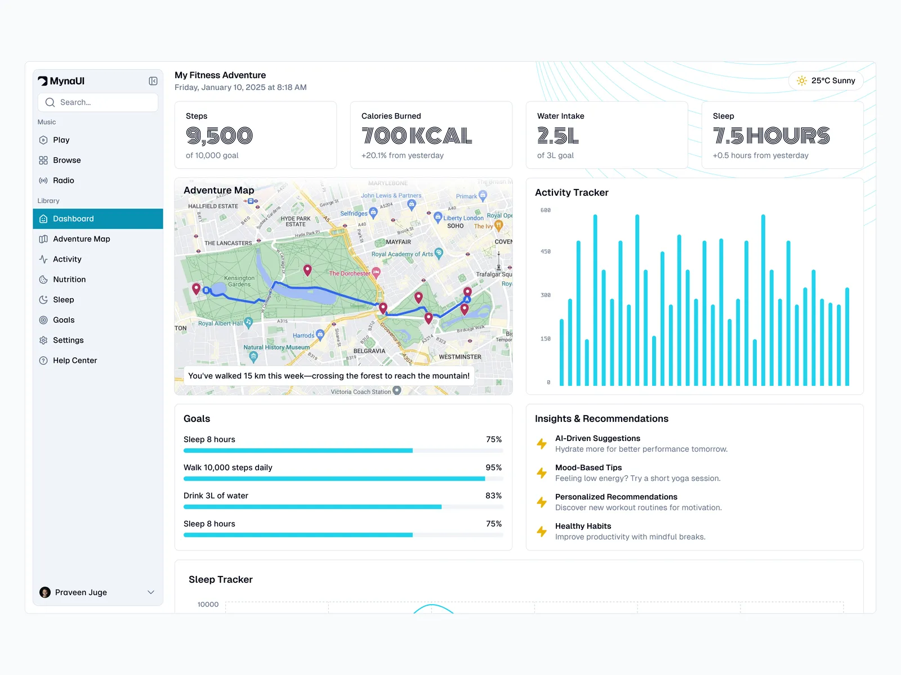Click the Sleep moon icon in sidebar

point(43,300)
